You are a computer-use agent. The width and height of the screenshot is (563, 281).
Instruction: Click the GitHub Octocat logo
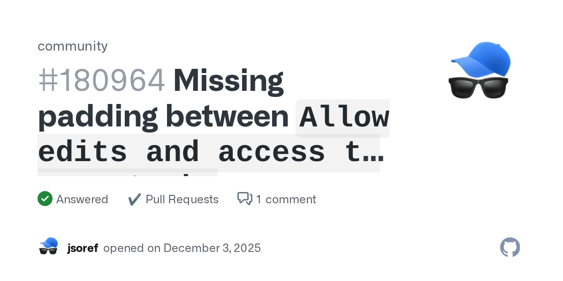pyautogui.click(x=510, y=247)
